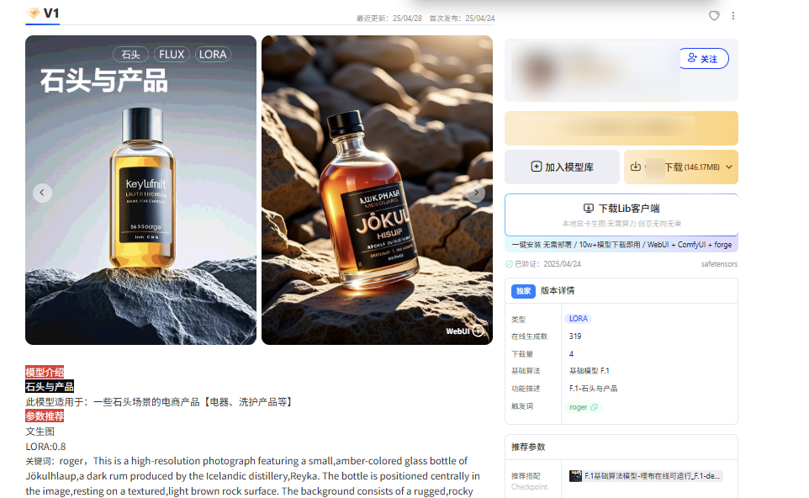Click the 推荐参数 section heading

528,447
